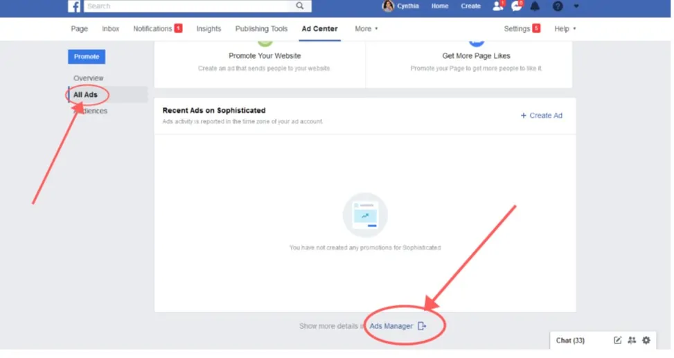The height and width of the screenshot is (358, 674).
Task: Expand the More dropdown menu
Action: coord(366,29)
